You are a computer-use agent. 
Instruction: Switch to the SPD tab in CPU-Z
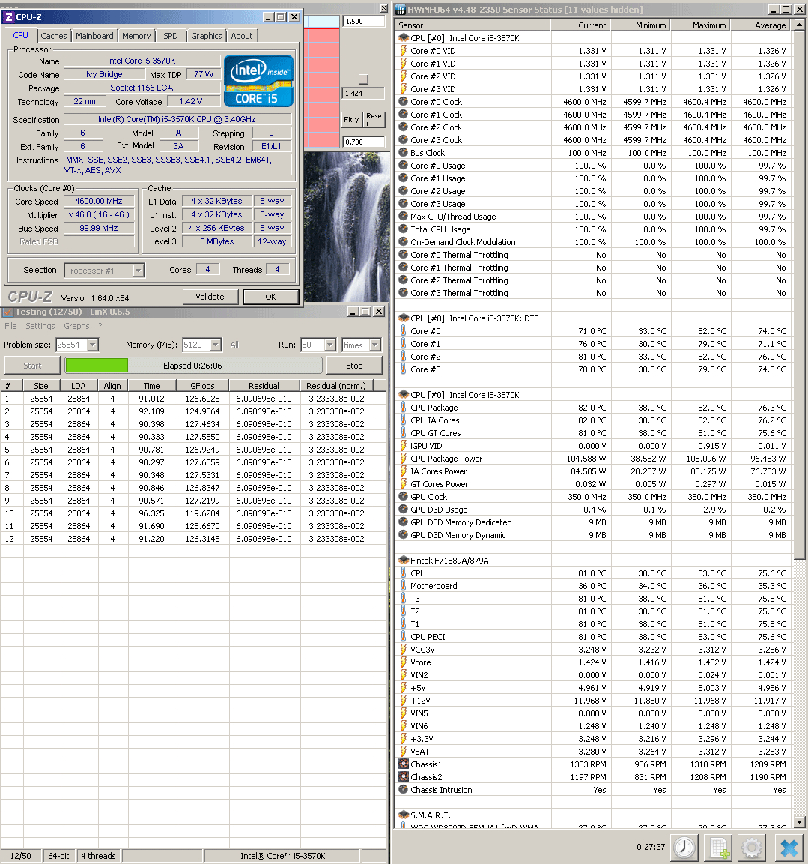click(x=171, y=36)
